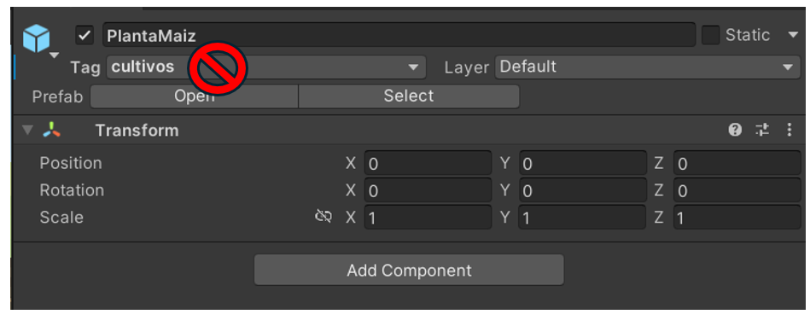The image size is (810, 326).
Task: Click the blue cube GameObject icon
Action: click(36, 38)
